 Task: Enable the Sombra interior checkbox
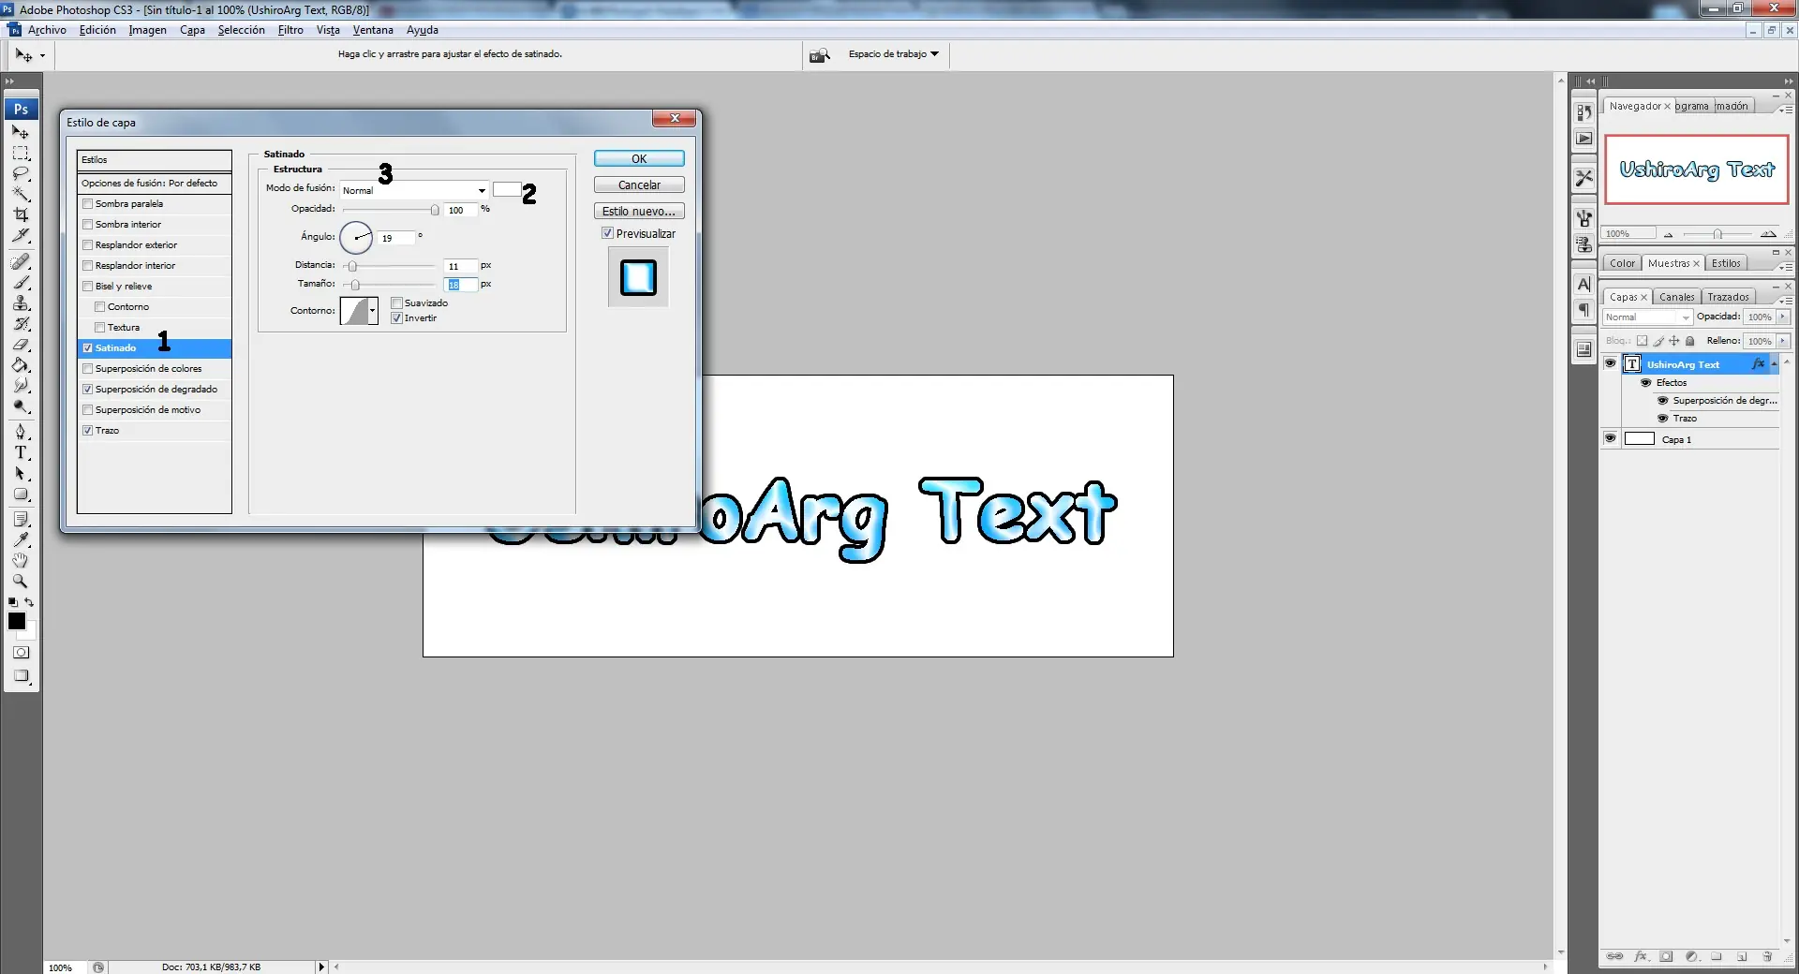(88, 224)
